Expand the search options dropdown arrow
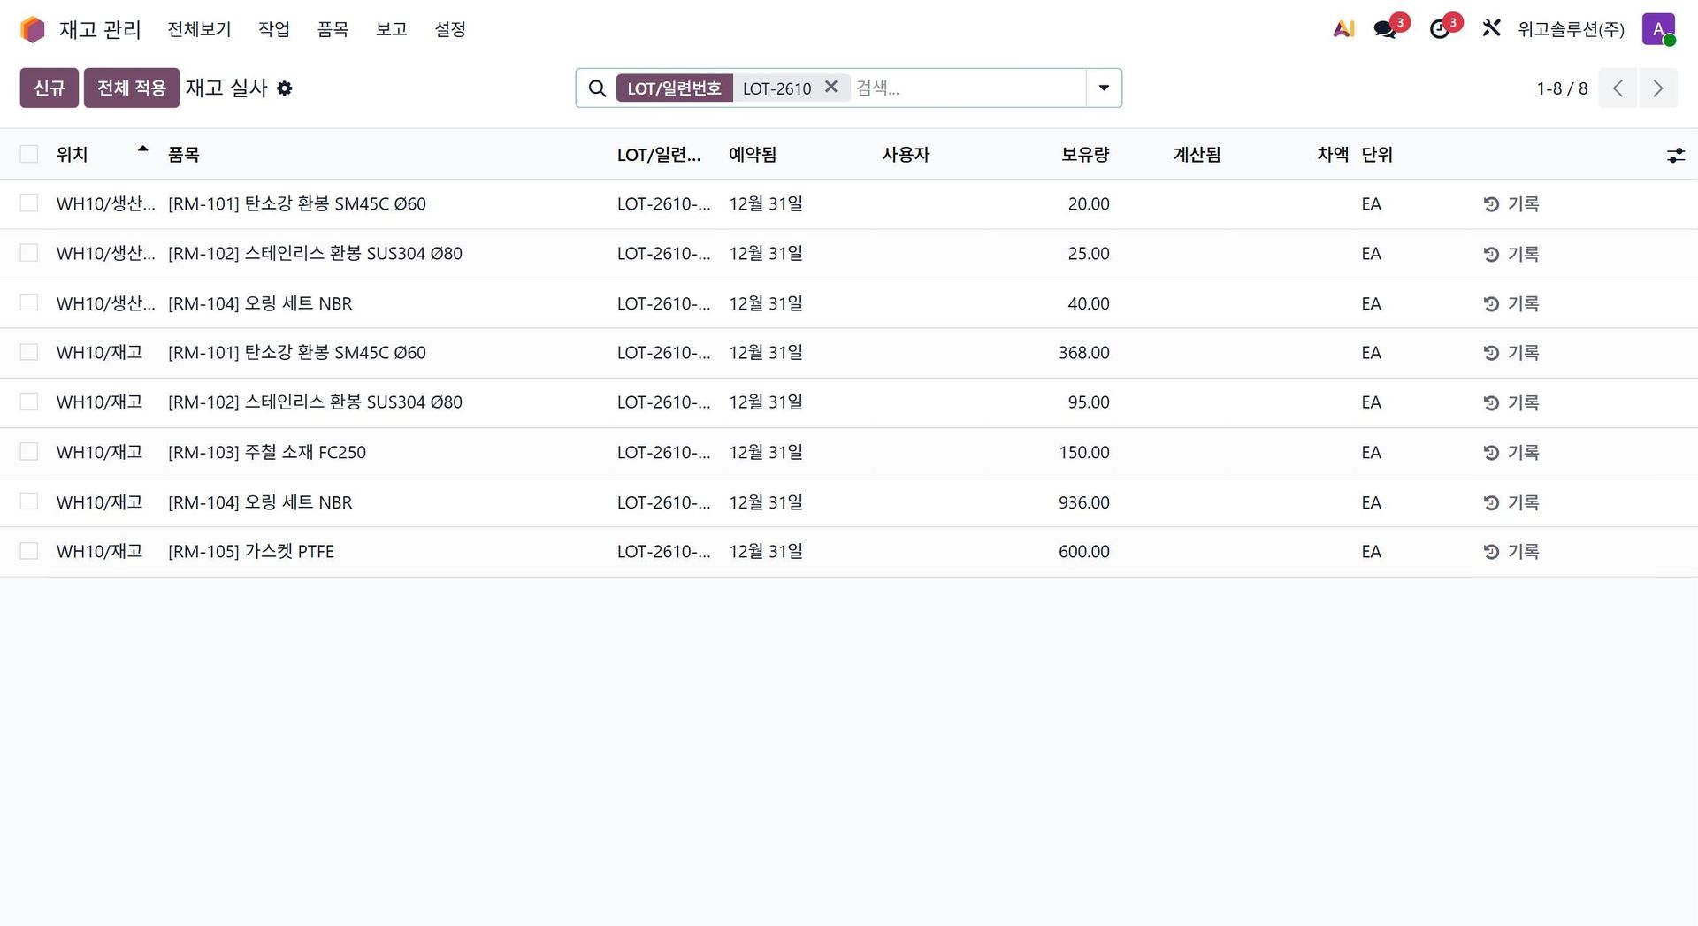This screenshot has width=1698, height=926. (x=1104, y=88)
